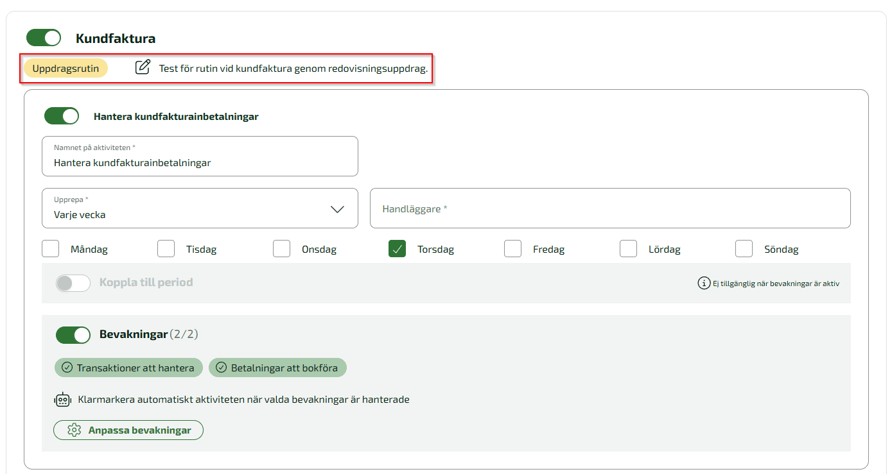
Task: Check the Måndag checkbox
Action: (51, 249)
